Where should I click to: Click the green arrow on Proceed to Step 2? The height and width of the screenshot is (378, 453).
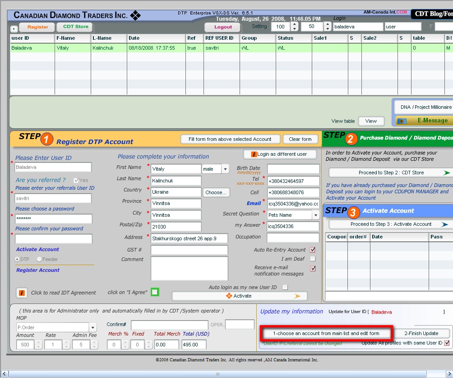coord(447,173)
